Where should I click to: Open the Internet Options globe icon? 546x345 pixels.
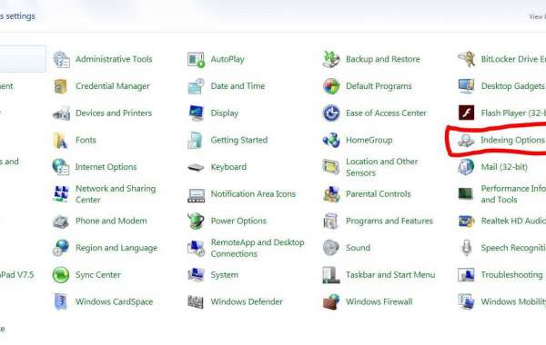pyautogui.click(x=61, y=167)
